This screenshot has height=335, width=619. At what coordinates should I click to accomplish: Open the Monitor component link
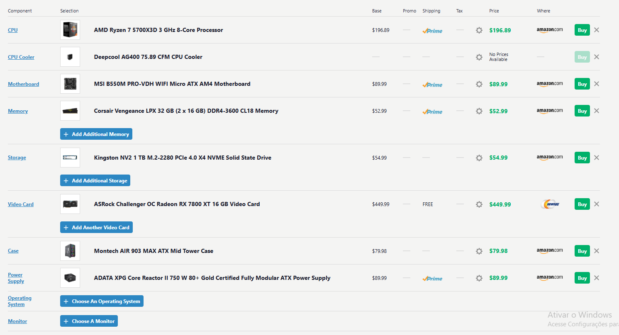[17, 321]
